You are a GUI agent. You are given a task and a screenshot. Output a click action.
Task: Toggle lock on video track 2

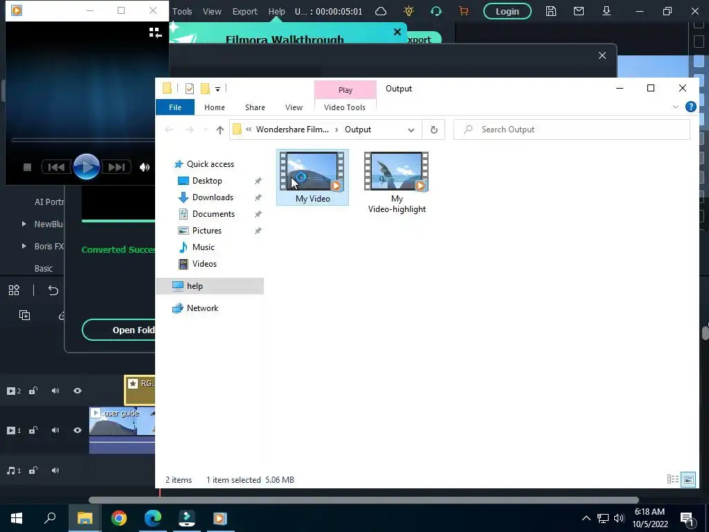(x=33, y=391)
